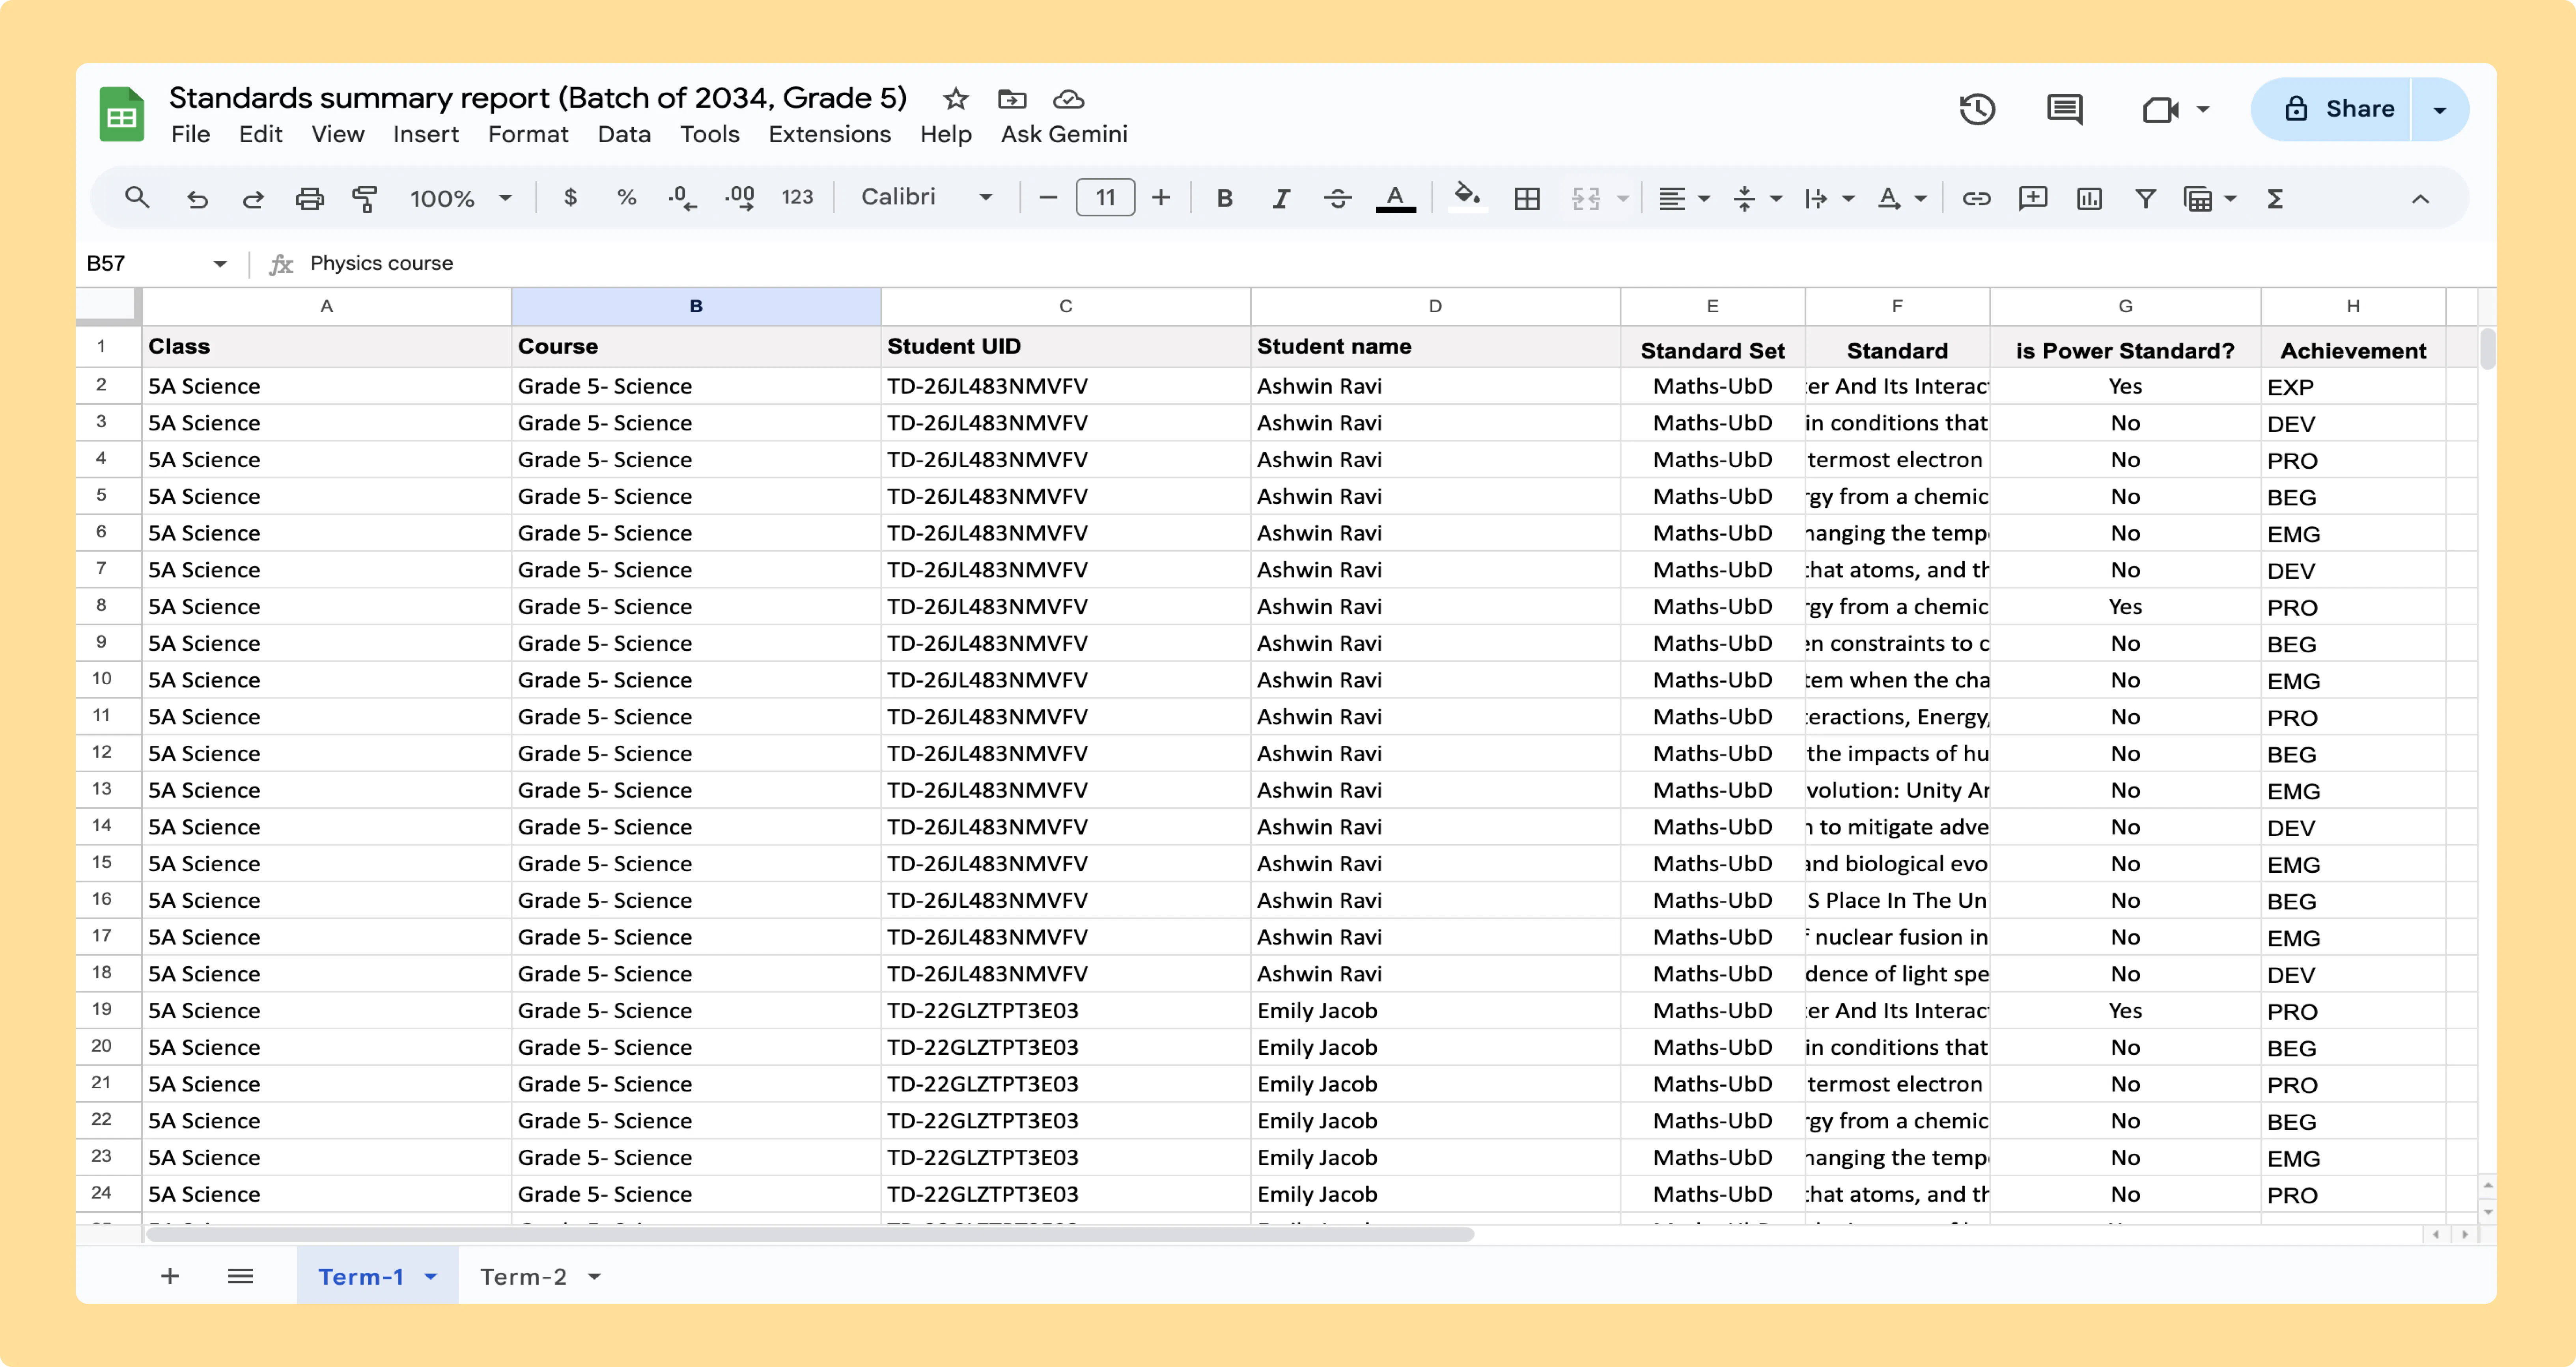Open Ask Gemini
2576x1367 pixels.
tap(1064, 134)
